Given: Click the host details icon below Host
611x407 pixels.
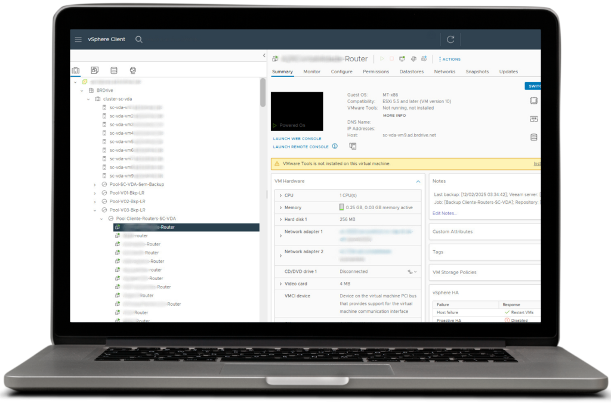Looking at the screenshot, I should coord(353,147).
